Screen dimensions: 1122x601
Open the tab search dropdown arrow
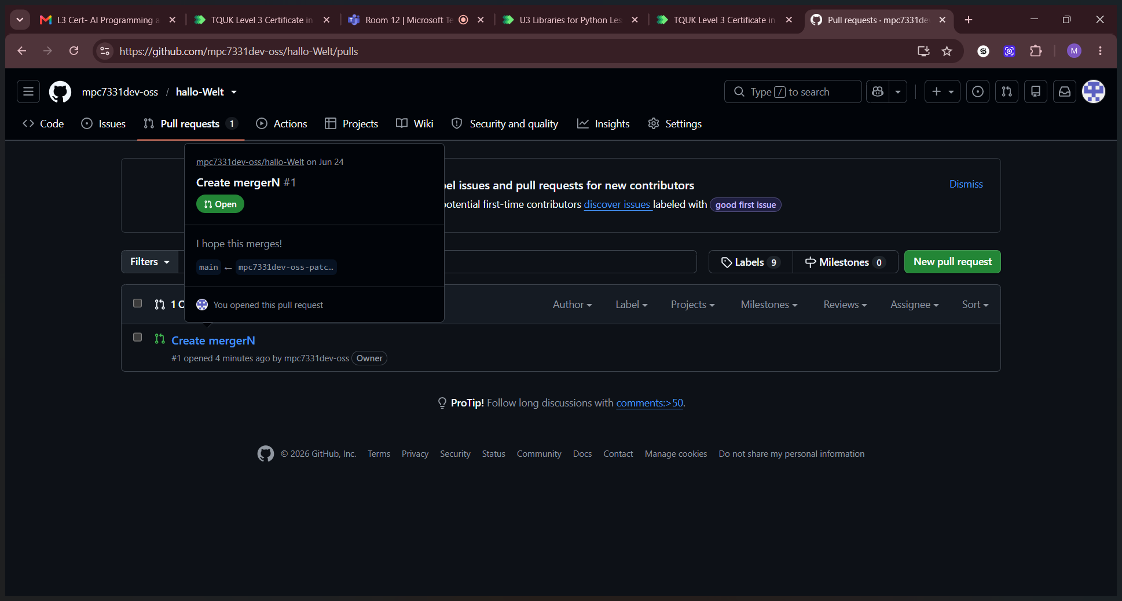tap(20, 20)
